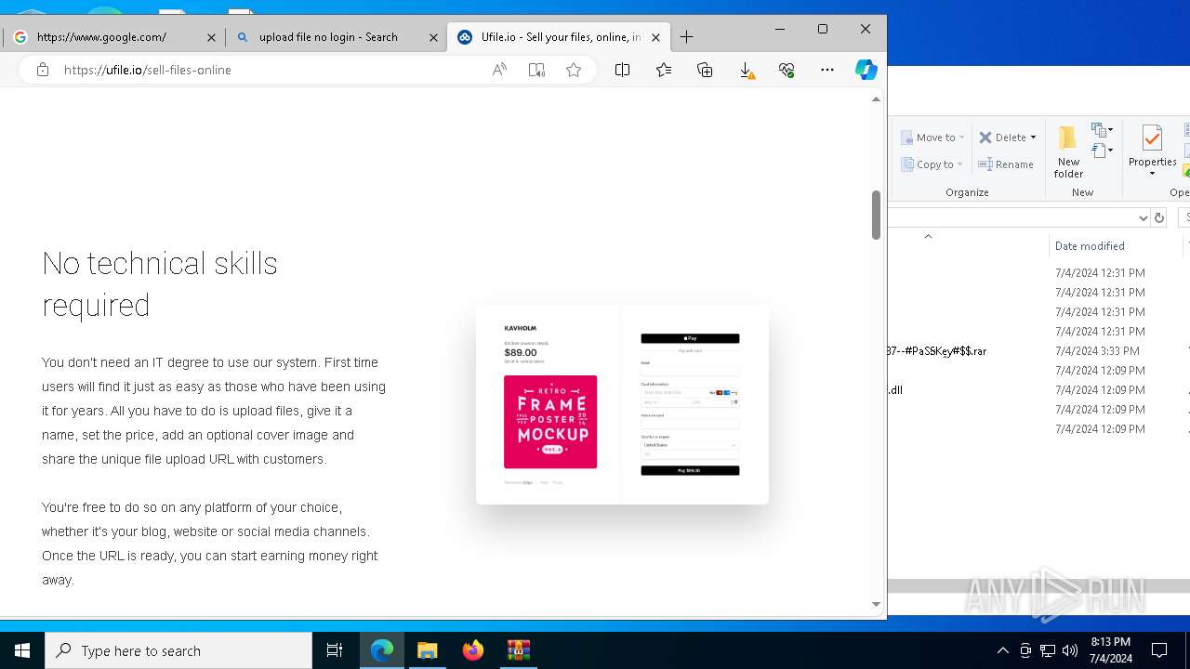The width and height of the screenshot is (1190, 669).
Task: Collapse sort indicator chevron above file list
Action: 928,236
